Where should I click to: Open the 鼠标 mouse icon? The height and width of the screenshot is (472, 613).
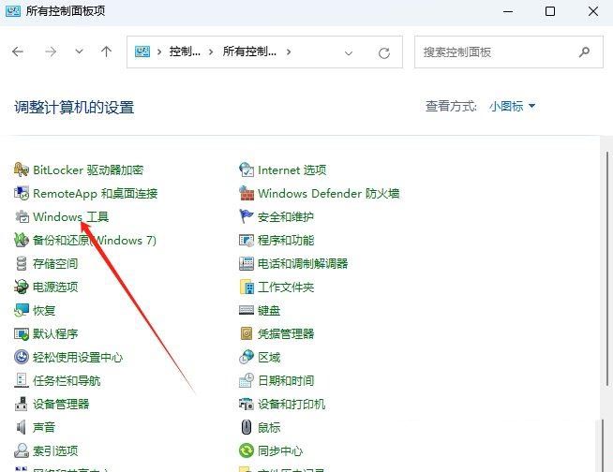[247, 427]
